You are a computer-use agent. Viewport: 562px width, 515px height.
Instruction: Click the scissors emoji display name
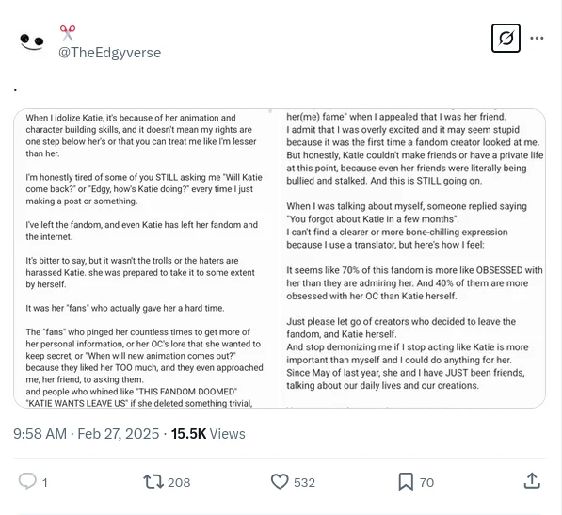tap(68, 33)
